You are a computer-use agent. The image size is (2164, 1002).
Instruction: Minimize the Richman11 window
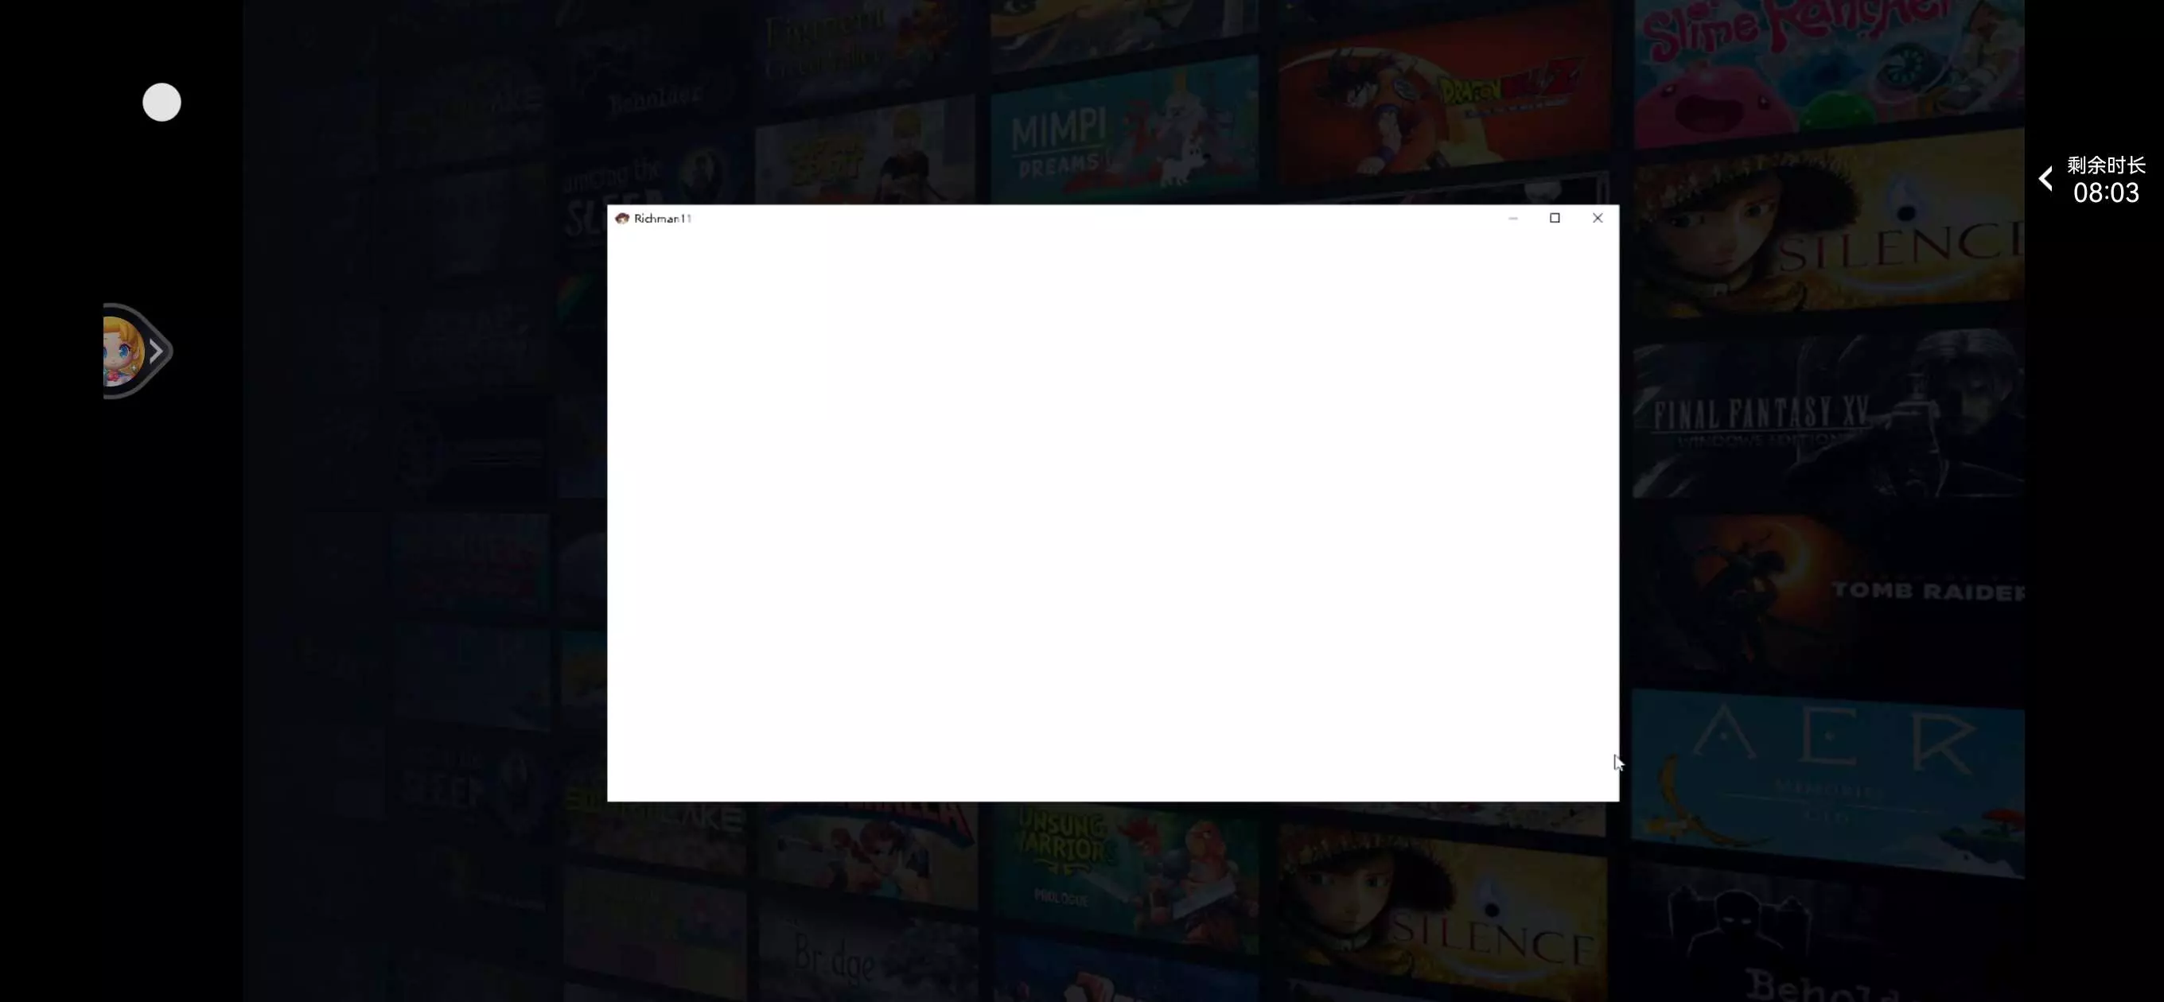click(1513, 219)
